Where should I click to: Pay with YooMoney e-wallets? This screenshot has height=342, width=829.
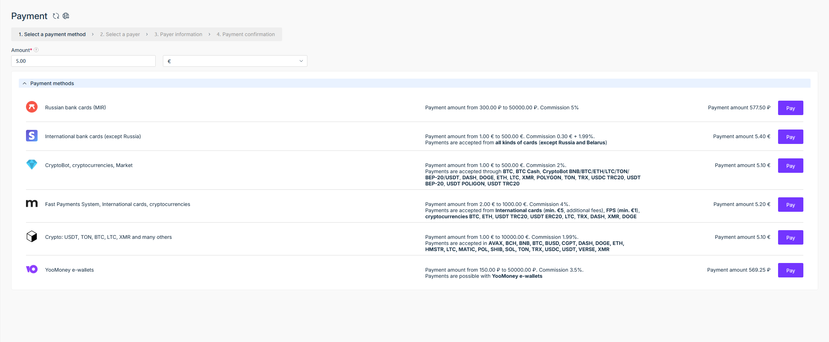click(x=790, y=270)
